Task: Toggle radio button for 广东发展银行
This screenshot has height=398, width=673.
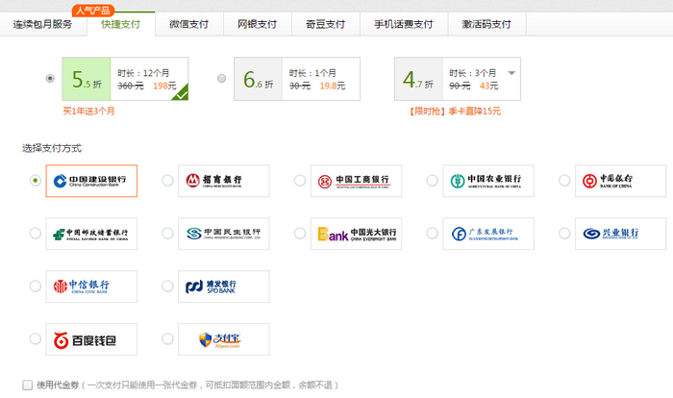Action: 432,234
